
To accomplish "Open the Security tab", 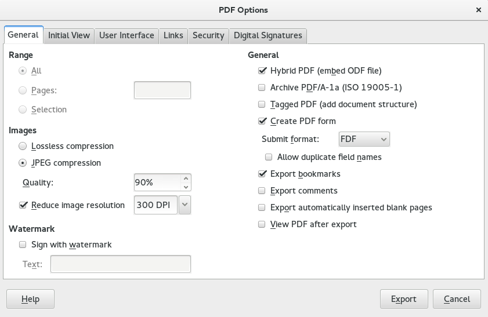I will [208, 35].
